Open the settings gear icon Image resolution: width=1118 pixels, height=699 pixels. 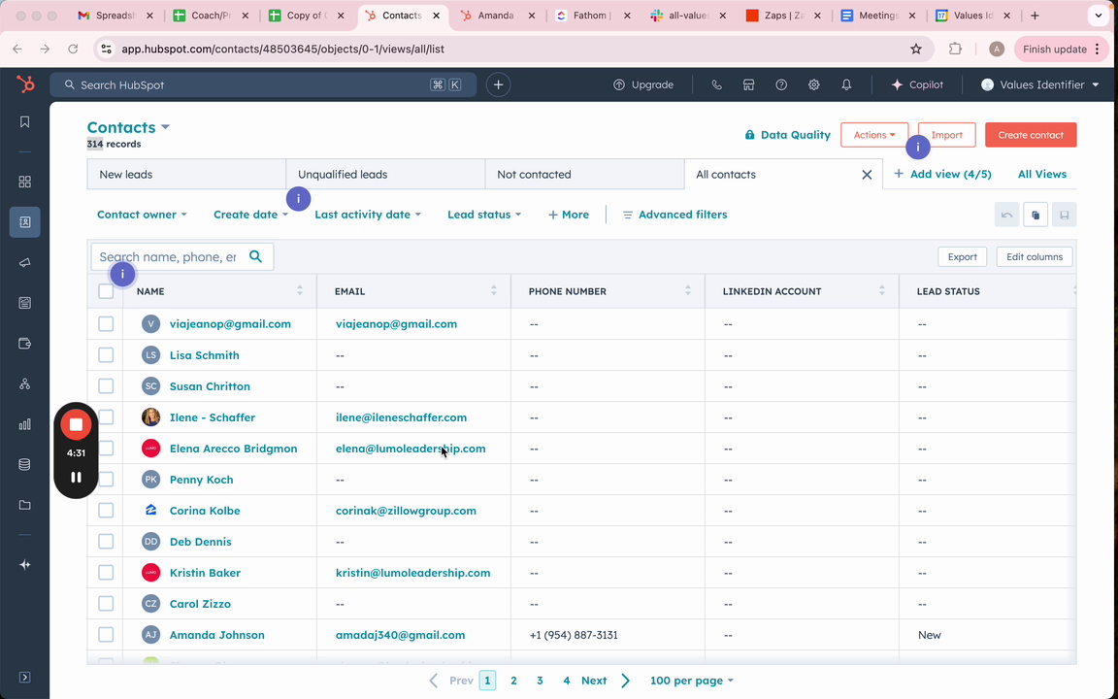[813, 84]
